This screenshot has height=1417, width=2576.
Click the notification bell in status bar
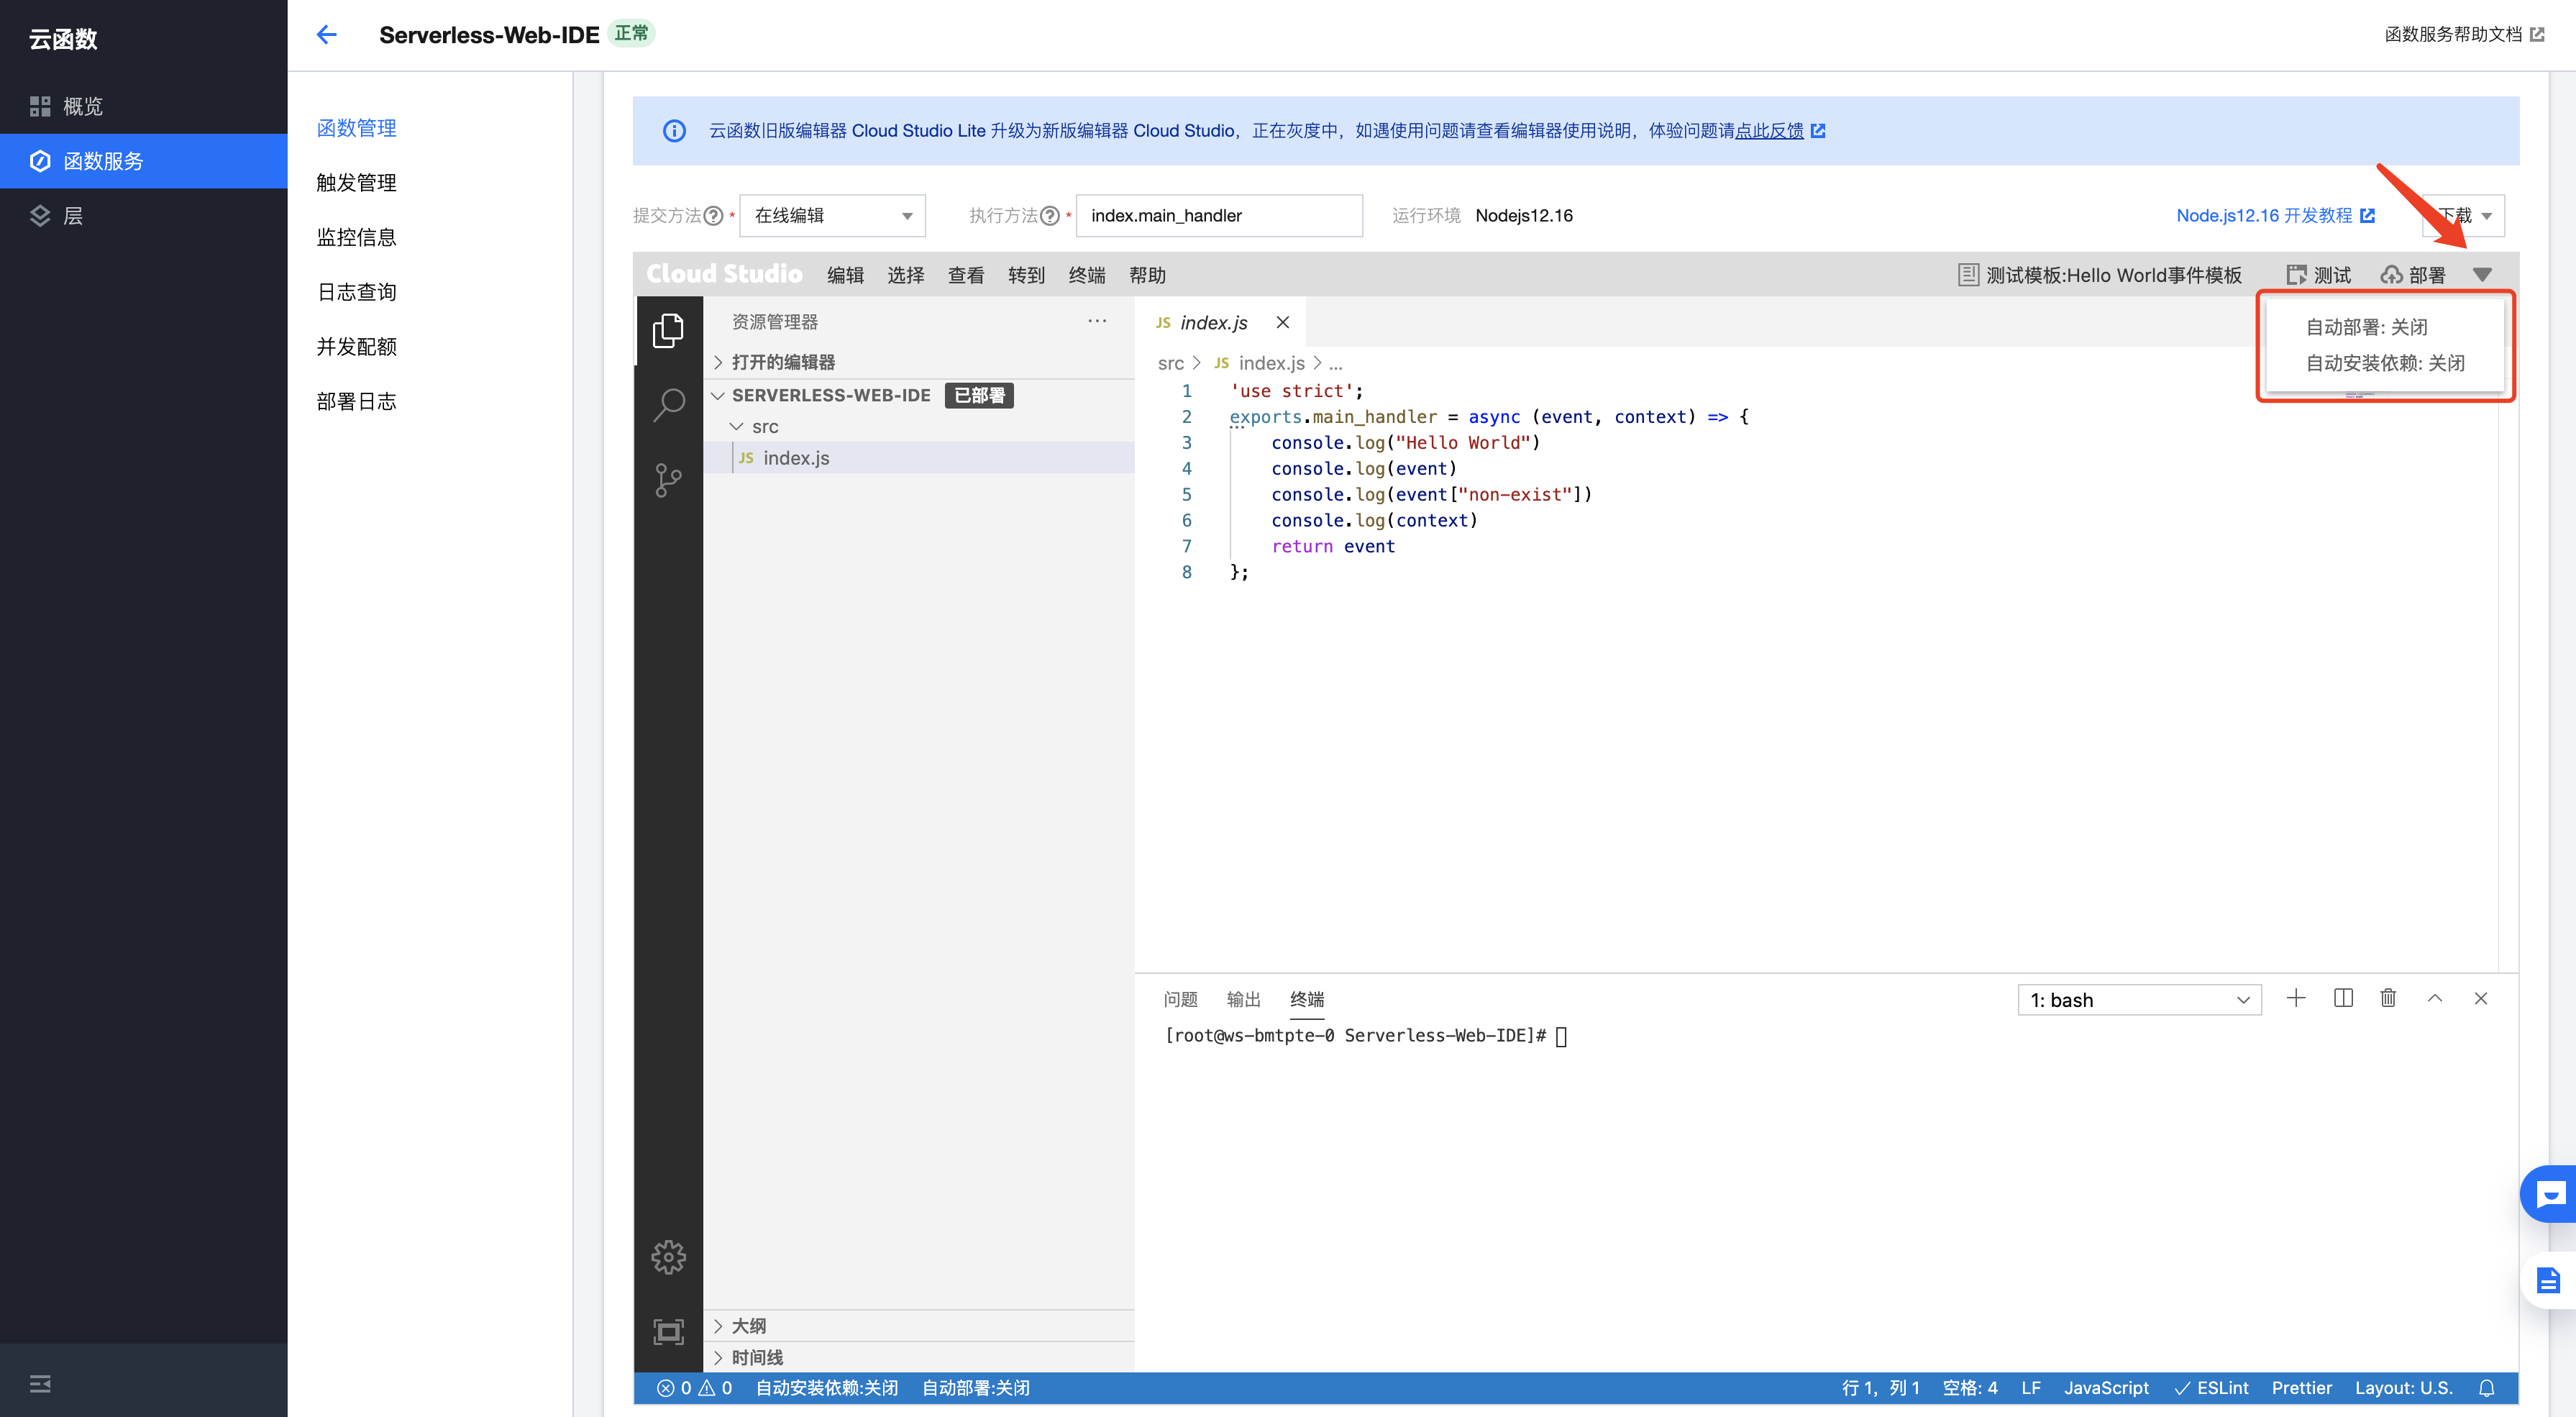[2487, 1388]
